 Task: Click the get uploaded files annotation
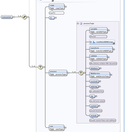coord(97,91)
